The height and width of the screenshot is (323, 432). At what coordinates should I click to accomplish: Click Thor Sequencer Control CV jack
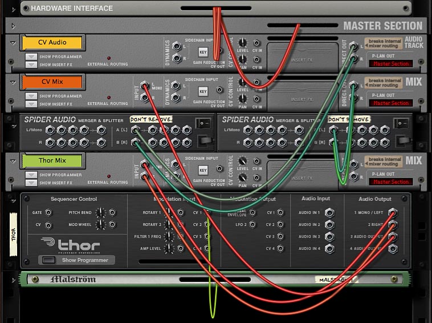pyautogui.click(x=48, y=225)
